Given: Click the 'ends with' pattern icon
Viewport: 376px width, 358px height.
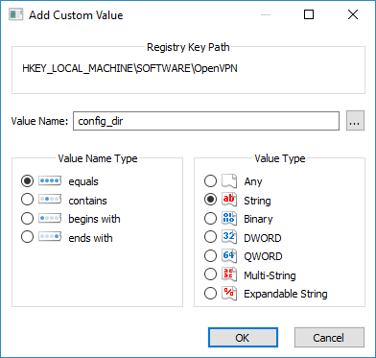Looking at the screenshot, I should (50, 237).
